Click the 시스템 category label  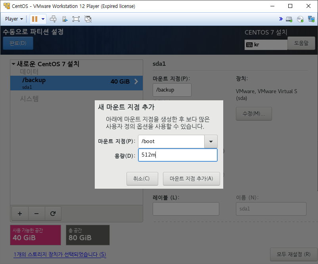click(x=29, y=99)
